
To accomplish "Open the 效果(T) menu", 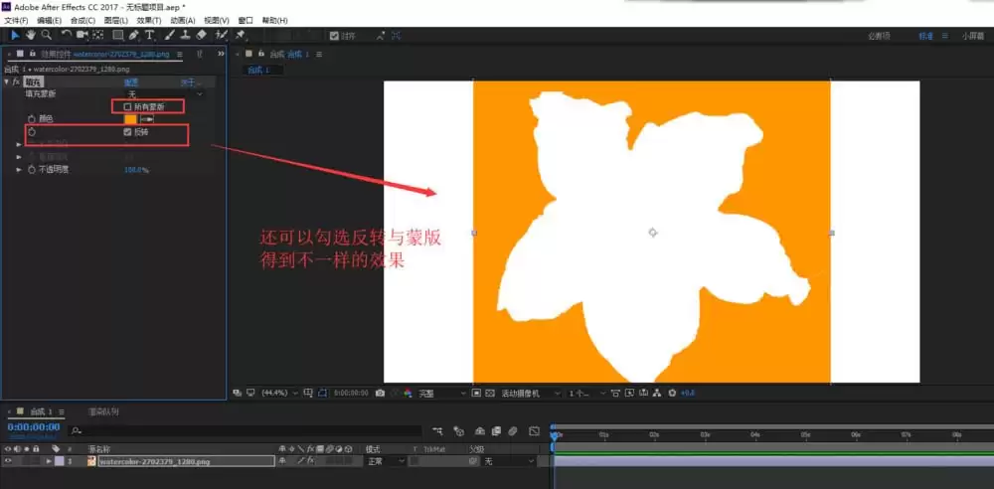I will pos(149,20).
